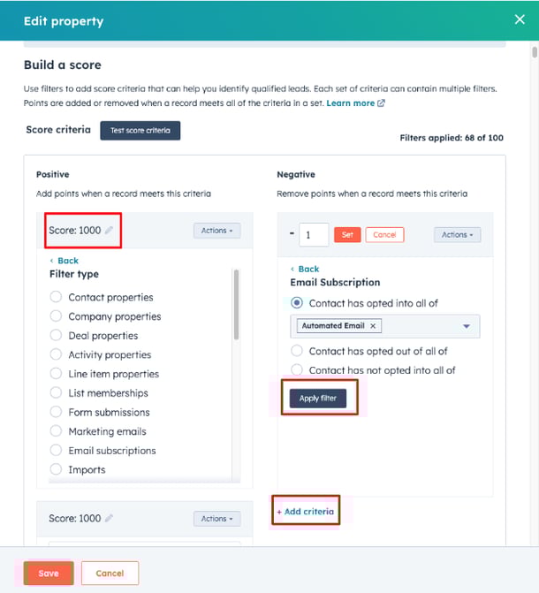
Task: Click the negative score value field
Action: 314,235
